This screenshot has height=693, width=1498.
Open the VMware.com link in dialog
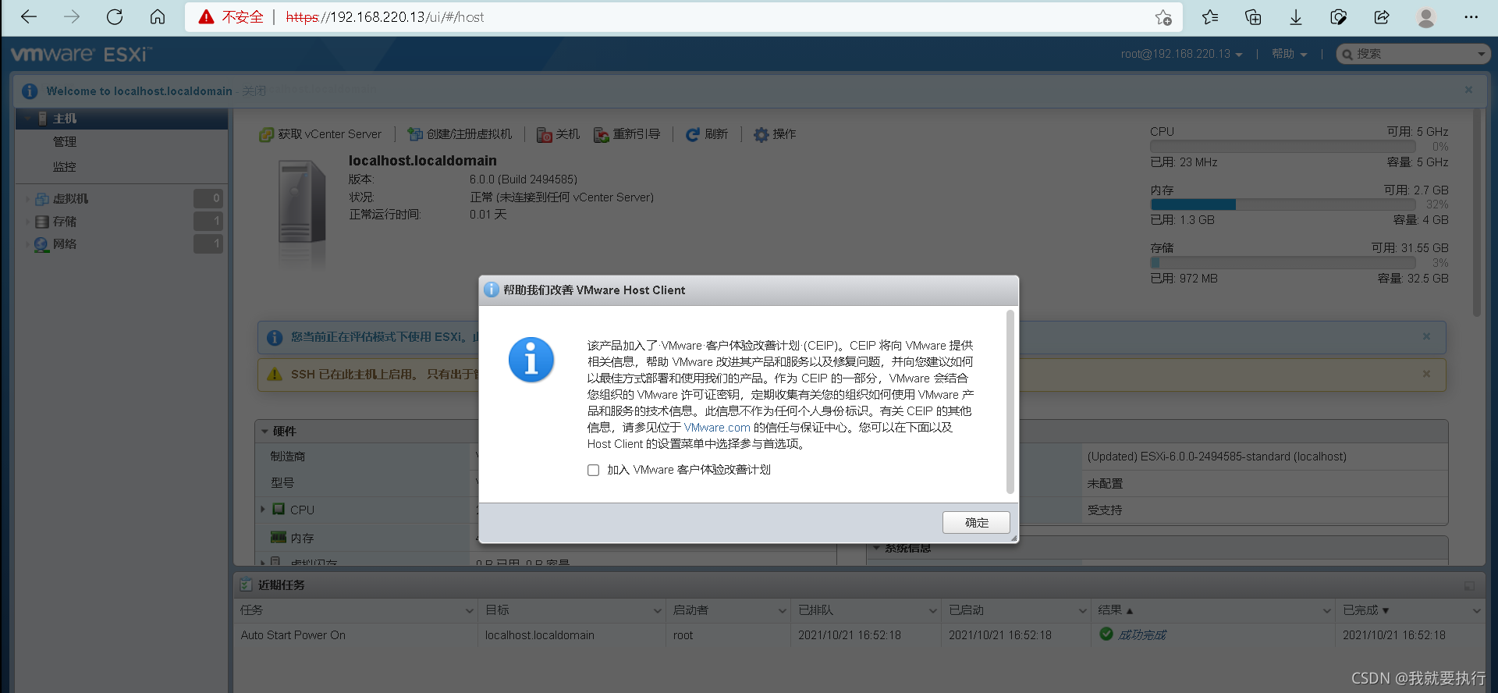(x=717, y=428)
